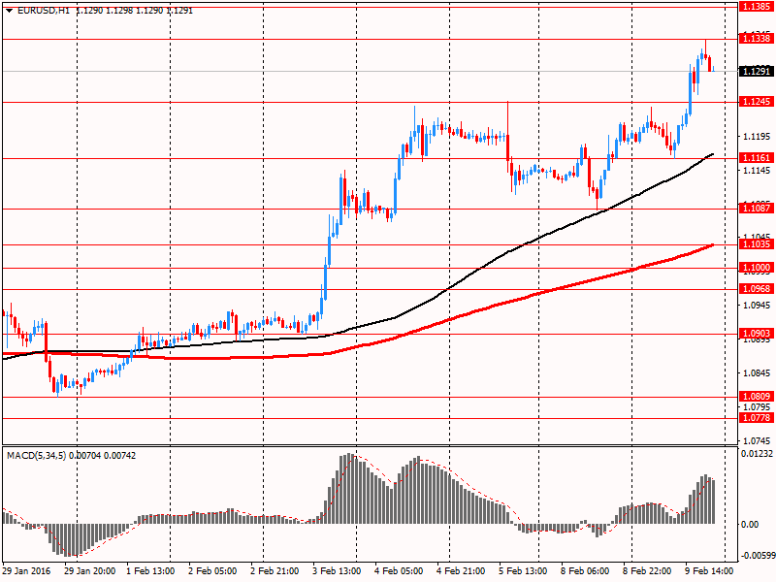This screenshot has height=582, width=776.
Task: Click the 1.0903 red price level label
Action: pos(757,334)
